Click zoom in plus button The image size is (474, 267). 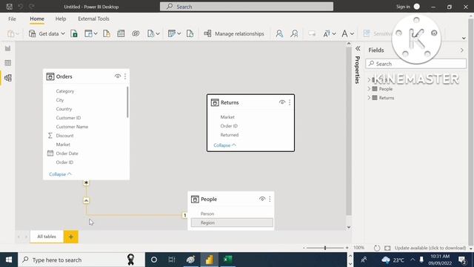347,248
